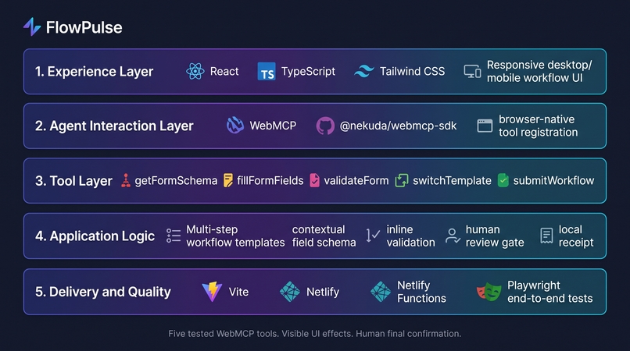Click the '@nekuda/webmcp-sdk' text
This screenshot has width=630, height=351.
(398, 126)
